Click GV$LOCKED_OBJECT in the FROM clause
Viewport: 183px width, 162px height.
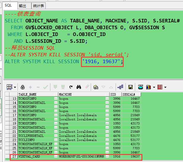click(x=49, y=28)
